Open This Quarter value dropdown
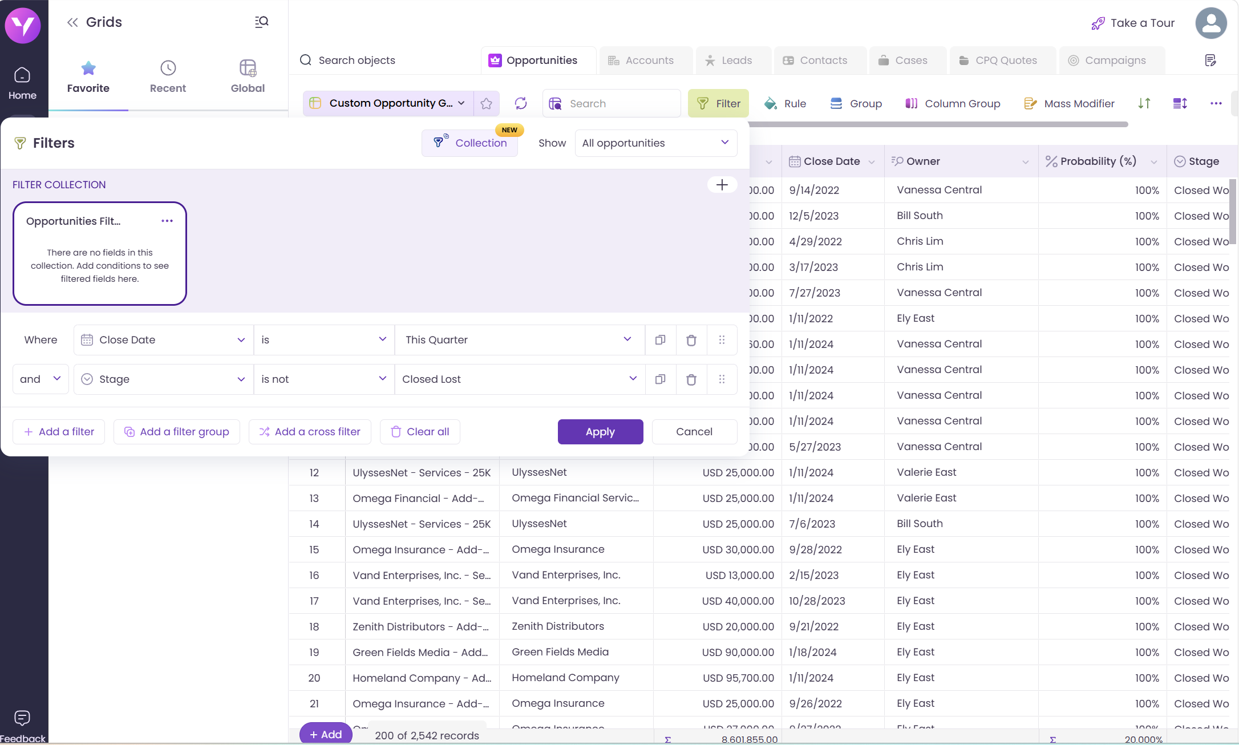The width and height of the screenshot is (1239, 745). pos(520,340)
